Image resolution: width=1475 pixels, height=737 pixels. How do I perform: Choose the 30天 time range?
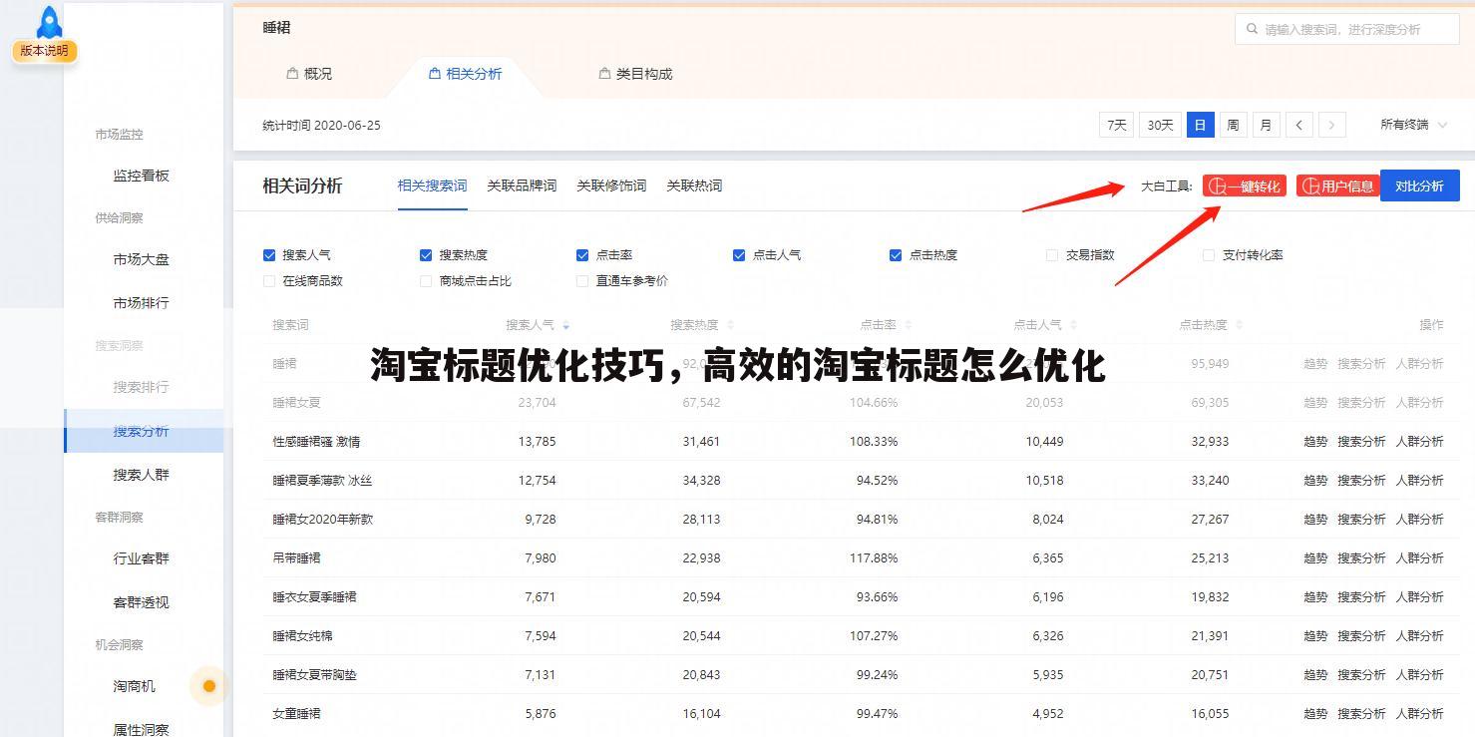[1160, 125]
